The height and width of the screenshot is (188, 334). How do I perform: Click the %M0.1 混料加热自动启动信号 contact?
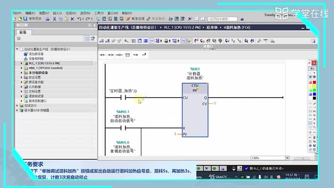tap(123, 128)
